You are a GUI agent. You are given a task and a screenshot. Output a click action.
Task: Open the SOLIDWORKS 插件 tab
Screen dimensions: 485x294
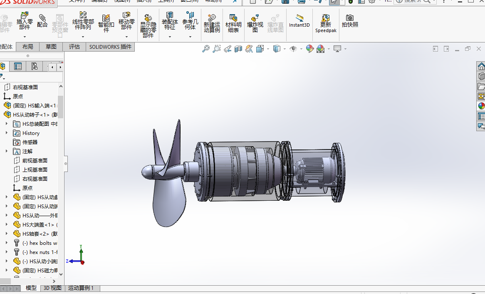(110, 47)
